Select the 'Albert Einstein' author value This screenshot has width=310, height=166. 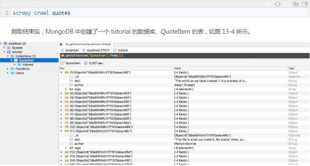[x=184, y=85]
